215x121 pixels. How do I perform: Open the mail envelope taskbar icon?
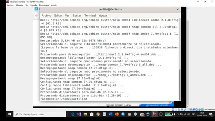click(x=142, y=114)
